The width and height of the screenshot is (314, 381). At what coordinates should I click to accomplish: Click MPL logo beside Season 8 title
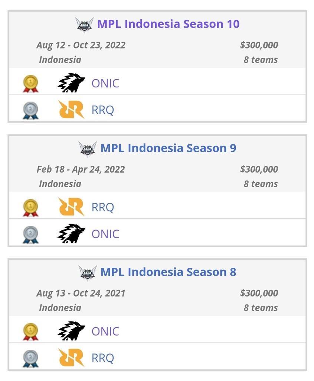88,272
